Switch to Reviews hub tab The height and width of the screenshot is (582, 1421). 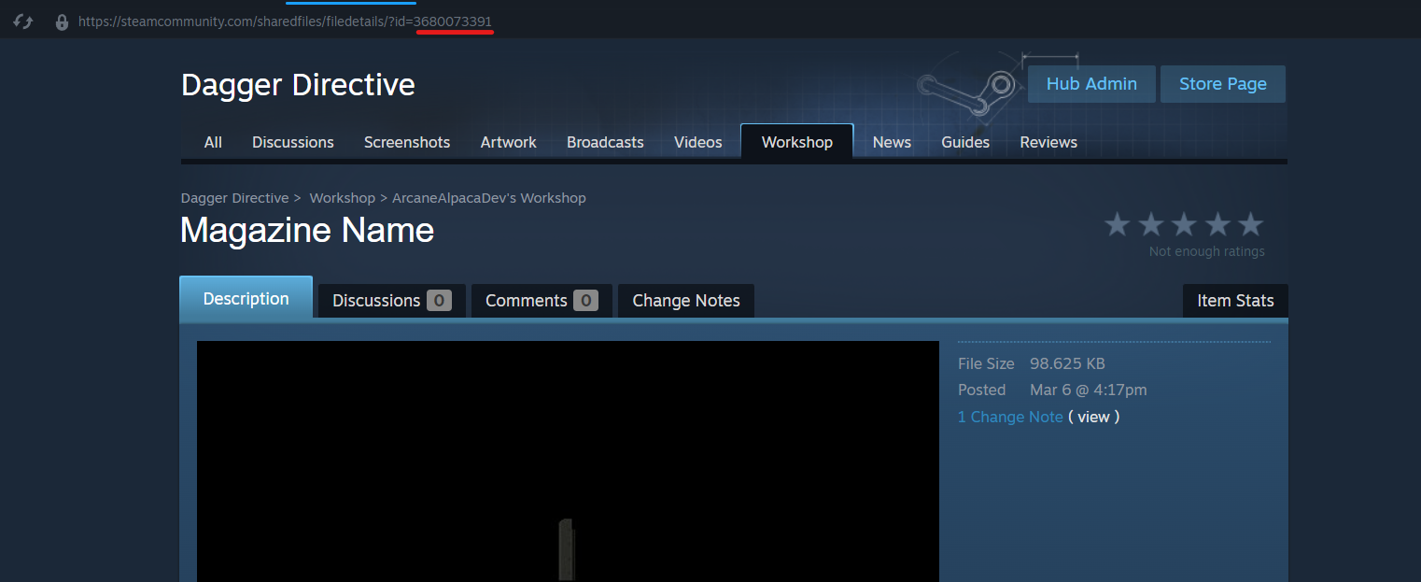point(1048,142)
